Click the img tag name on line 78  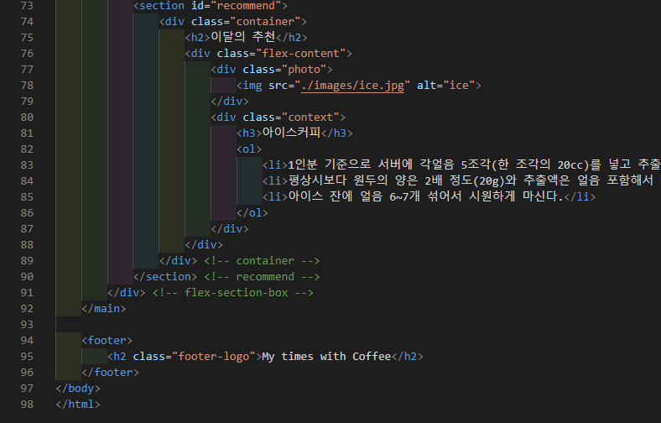(x=252, y=86)
